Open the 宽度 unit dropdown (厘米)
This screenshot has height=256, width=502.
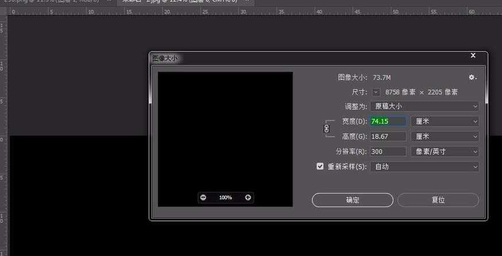445,121
